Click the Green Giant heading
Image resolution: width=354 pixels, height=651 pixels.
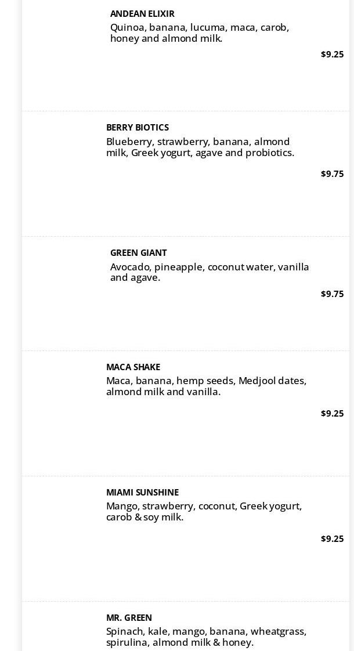138,253
